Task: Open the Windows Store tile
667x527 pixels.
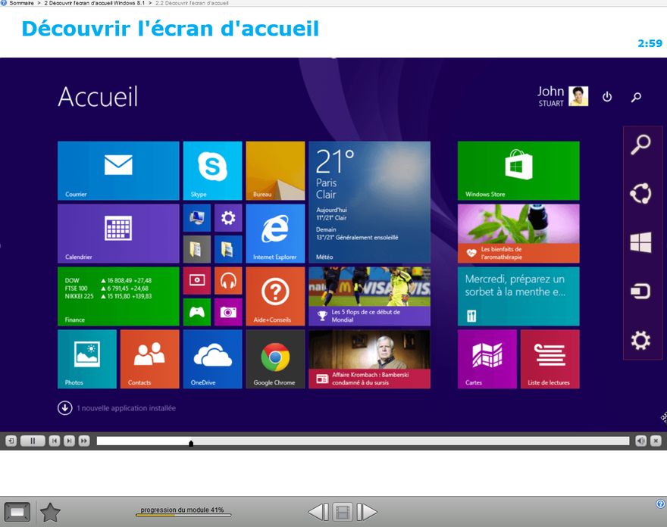Action: coord(518,170)
